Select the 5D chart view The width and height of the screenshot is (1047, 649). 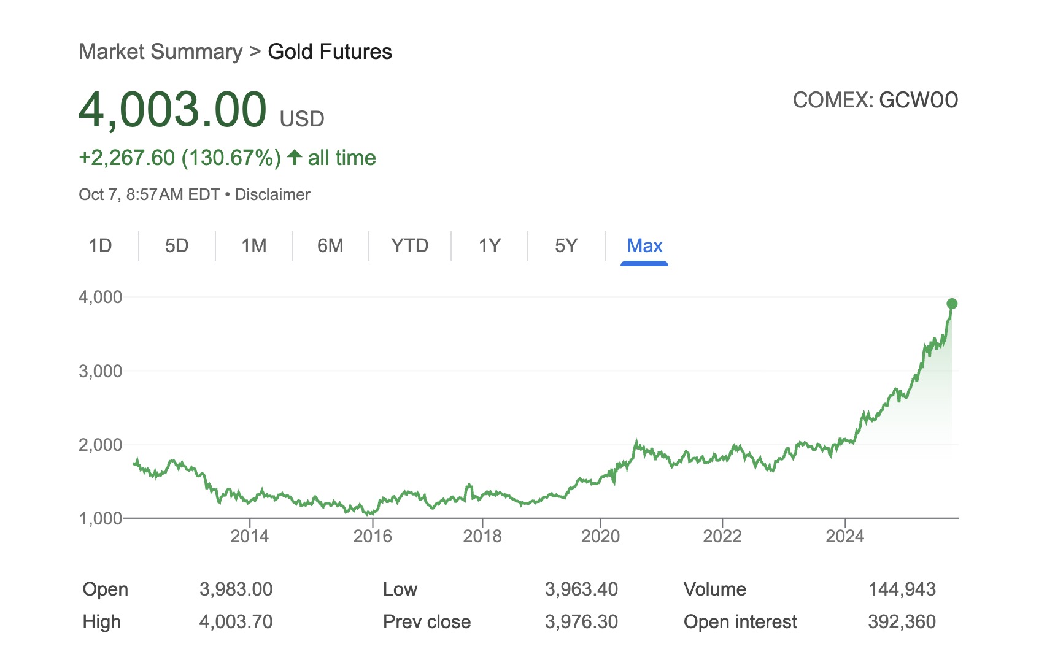tap(177, 245)
